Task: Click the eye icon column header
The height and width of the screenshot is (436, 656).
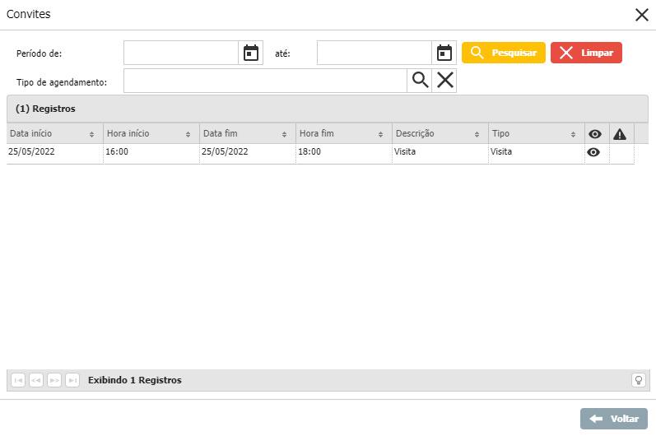Action: click(595, 134)
